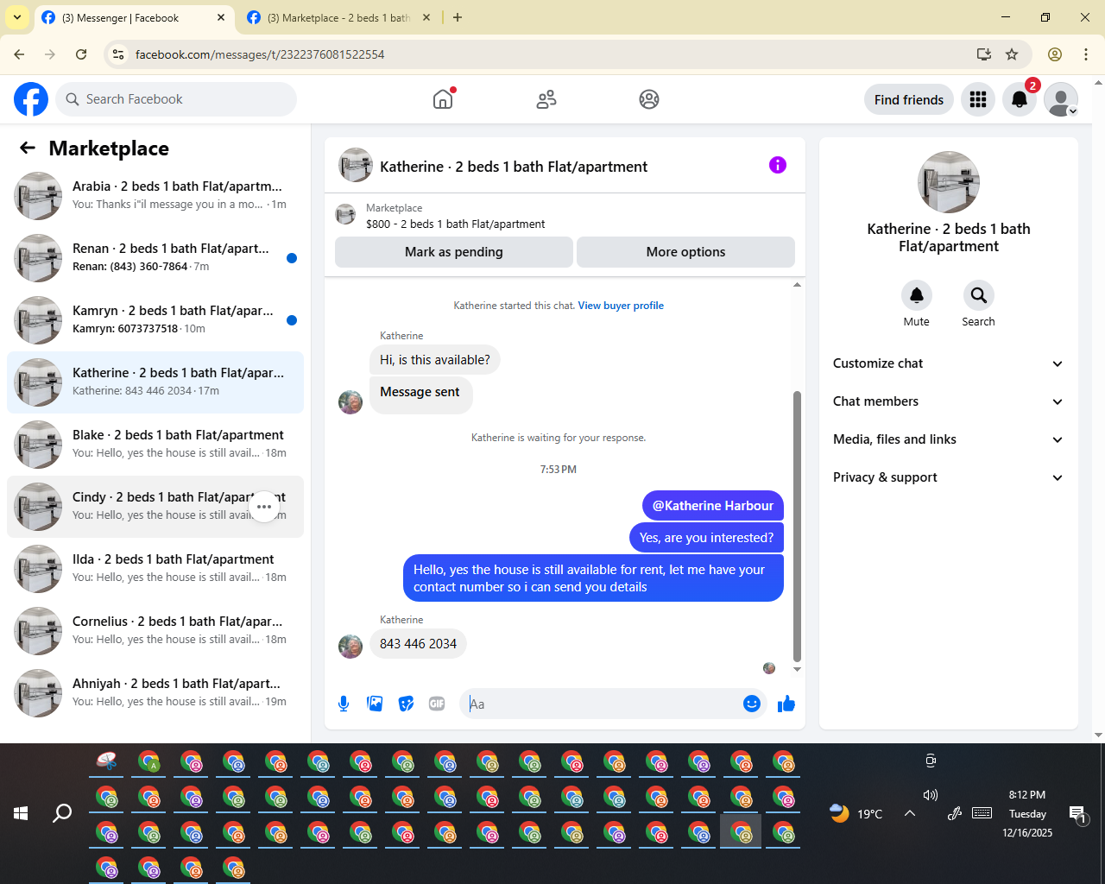Expand Privacy & support section
Viewport: 1105px width, 884px height.
point(949,477)
